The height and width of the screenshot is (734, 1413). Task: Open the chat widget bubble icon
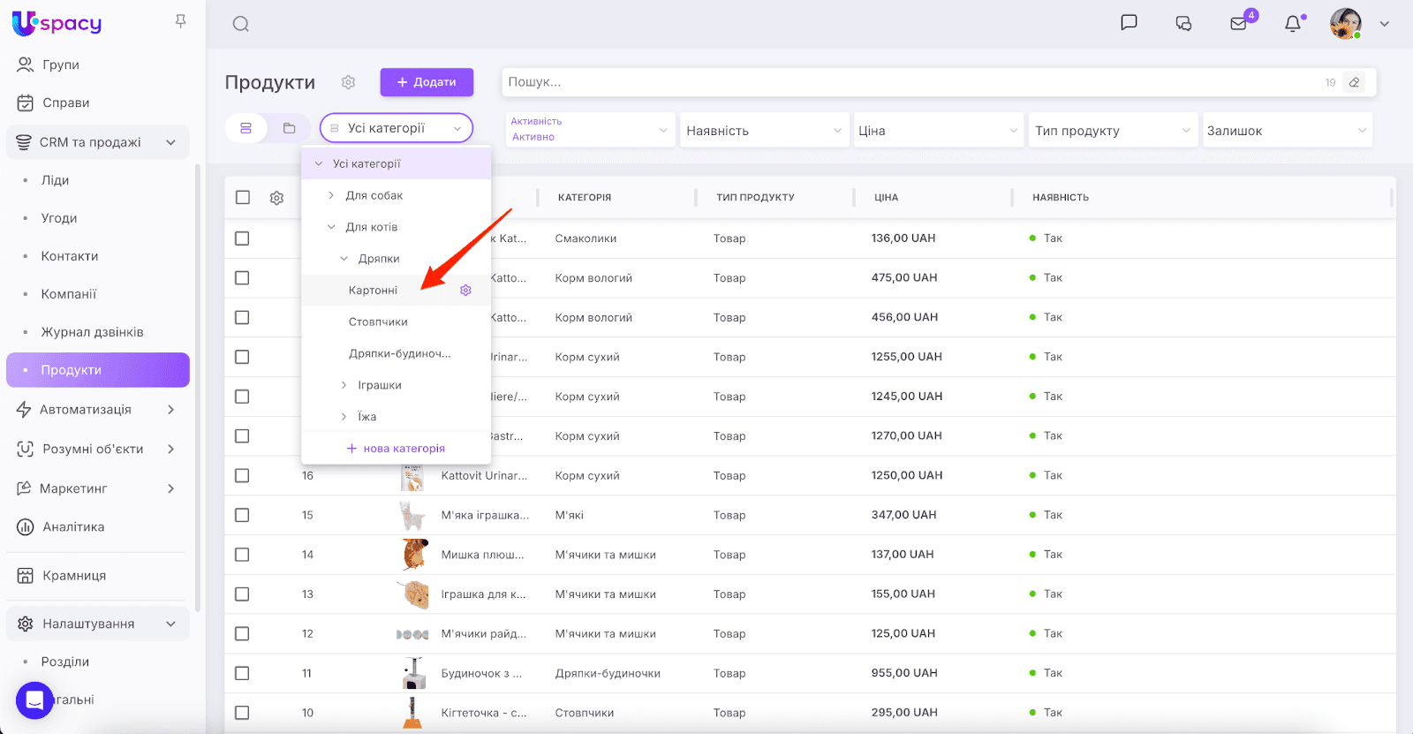click(34, 700)
